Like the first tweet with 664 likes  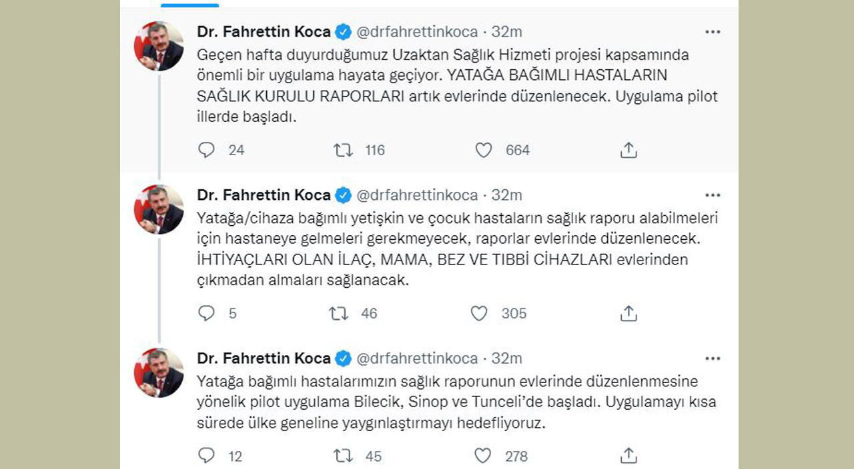point(484,150)
